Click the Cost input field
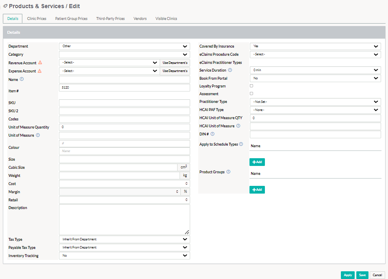Image resolution: width=388 pixels, height=279 pixels. point(124,183)
